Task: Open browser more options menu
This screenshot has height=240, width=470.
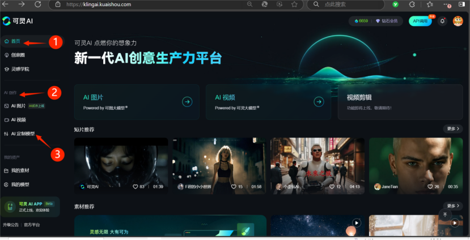Action: 447,4
